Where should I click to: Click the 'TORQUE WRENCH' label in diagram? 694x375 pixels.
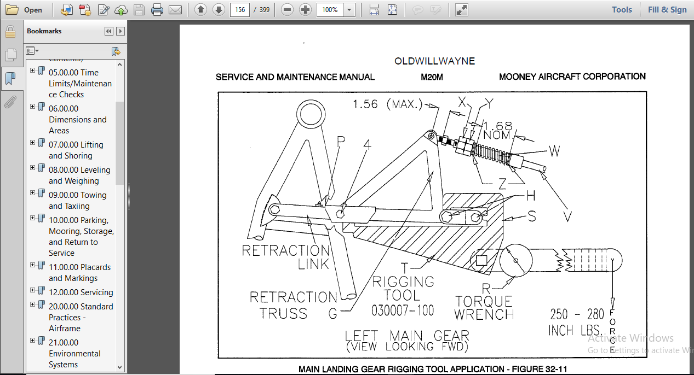pyautogui.click(x=484, y=308)
